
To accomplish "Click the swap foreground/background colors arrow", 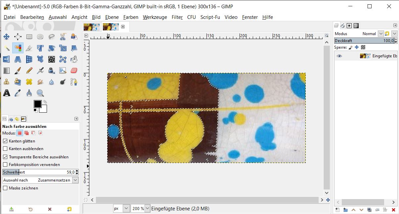I will click(45, 102).
